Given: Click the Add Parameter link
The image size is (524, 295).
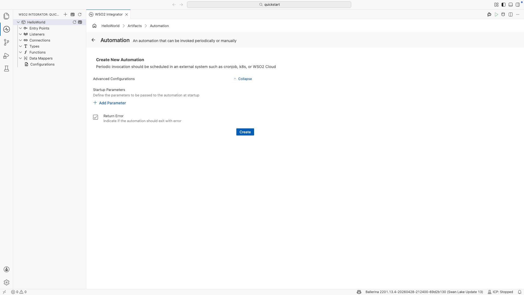Looking at the screenshot, I should tap(109, 103).
